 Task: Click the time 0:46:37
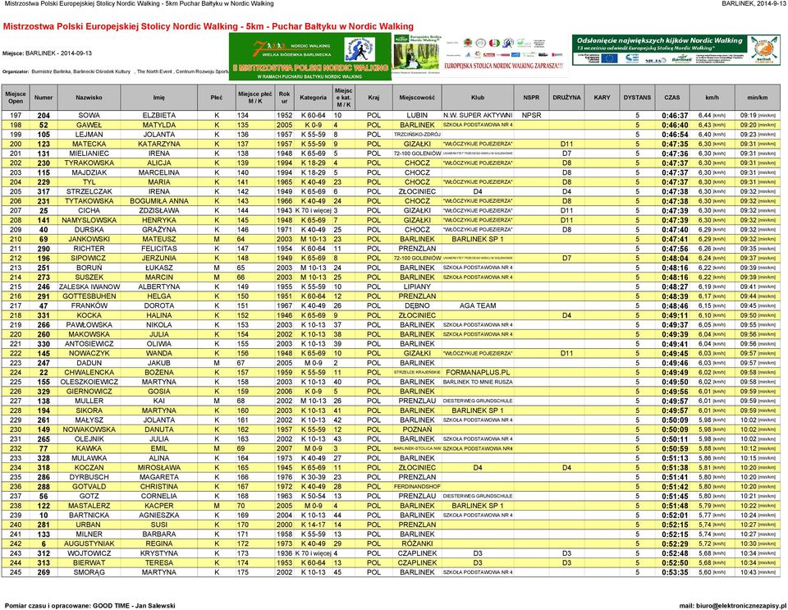point(675,116)
